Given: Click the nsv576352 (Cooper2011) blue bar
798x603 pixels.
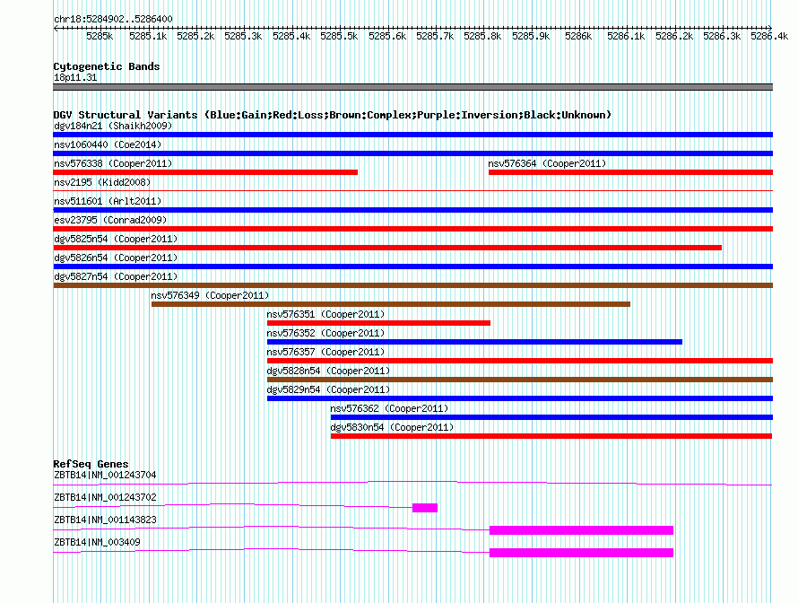Looking at the screenshot, I should point(474,342).
